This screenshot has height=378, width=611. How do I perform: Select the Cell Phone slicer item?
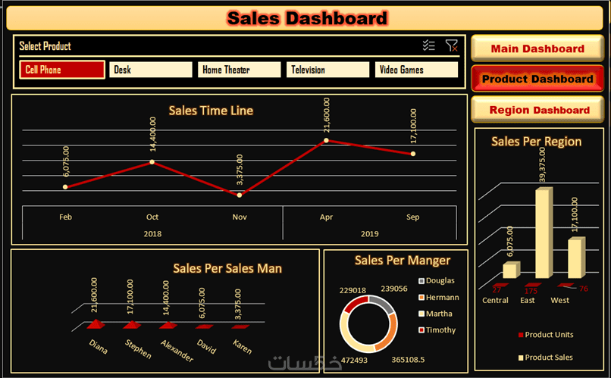click(62, 70)
